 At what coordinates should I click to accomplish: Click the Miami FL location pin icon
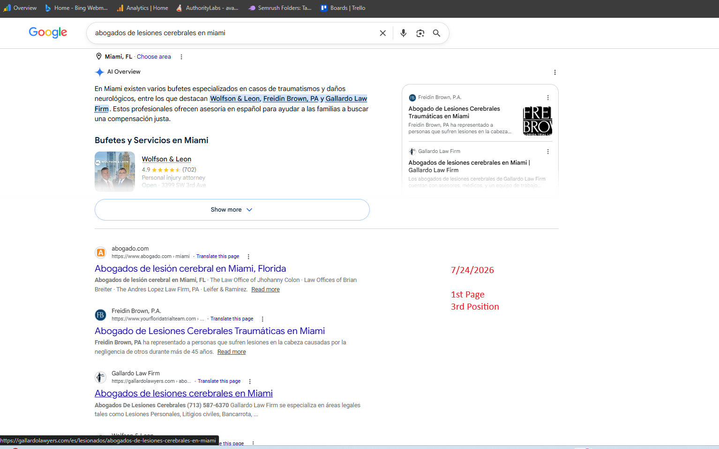(99, 56)
